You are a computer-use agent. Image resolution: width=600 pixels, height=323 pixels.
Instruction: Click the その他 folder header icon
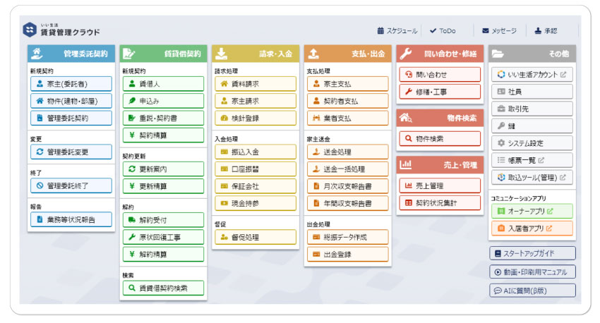[x=498, y=54]
